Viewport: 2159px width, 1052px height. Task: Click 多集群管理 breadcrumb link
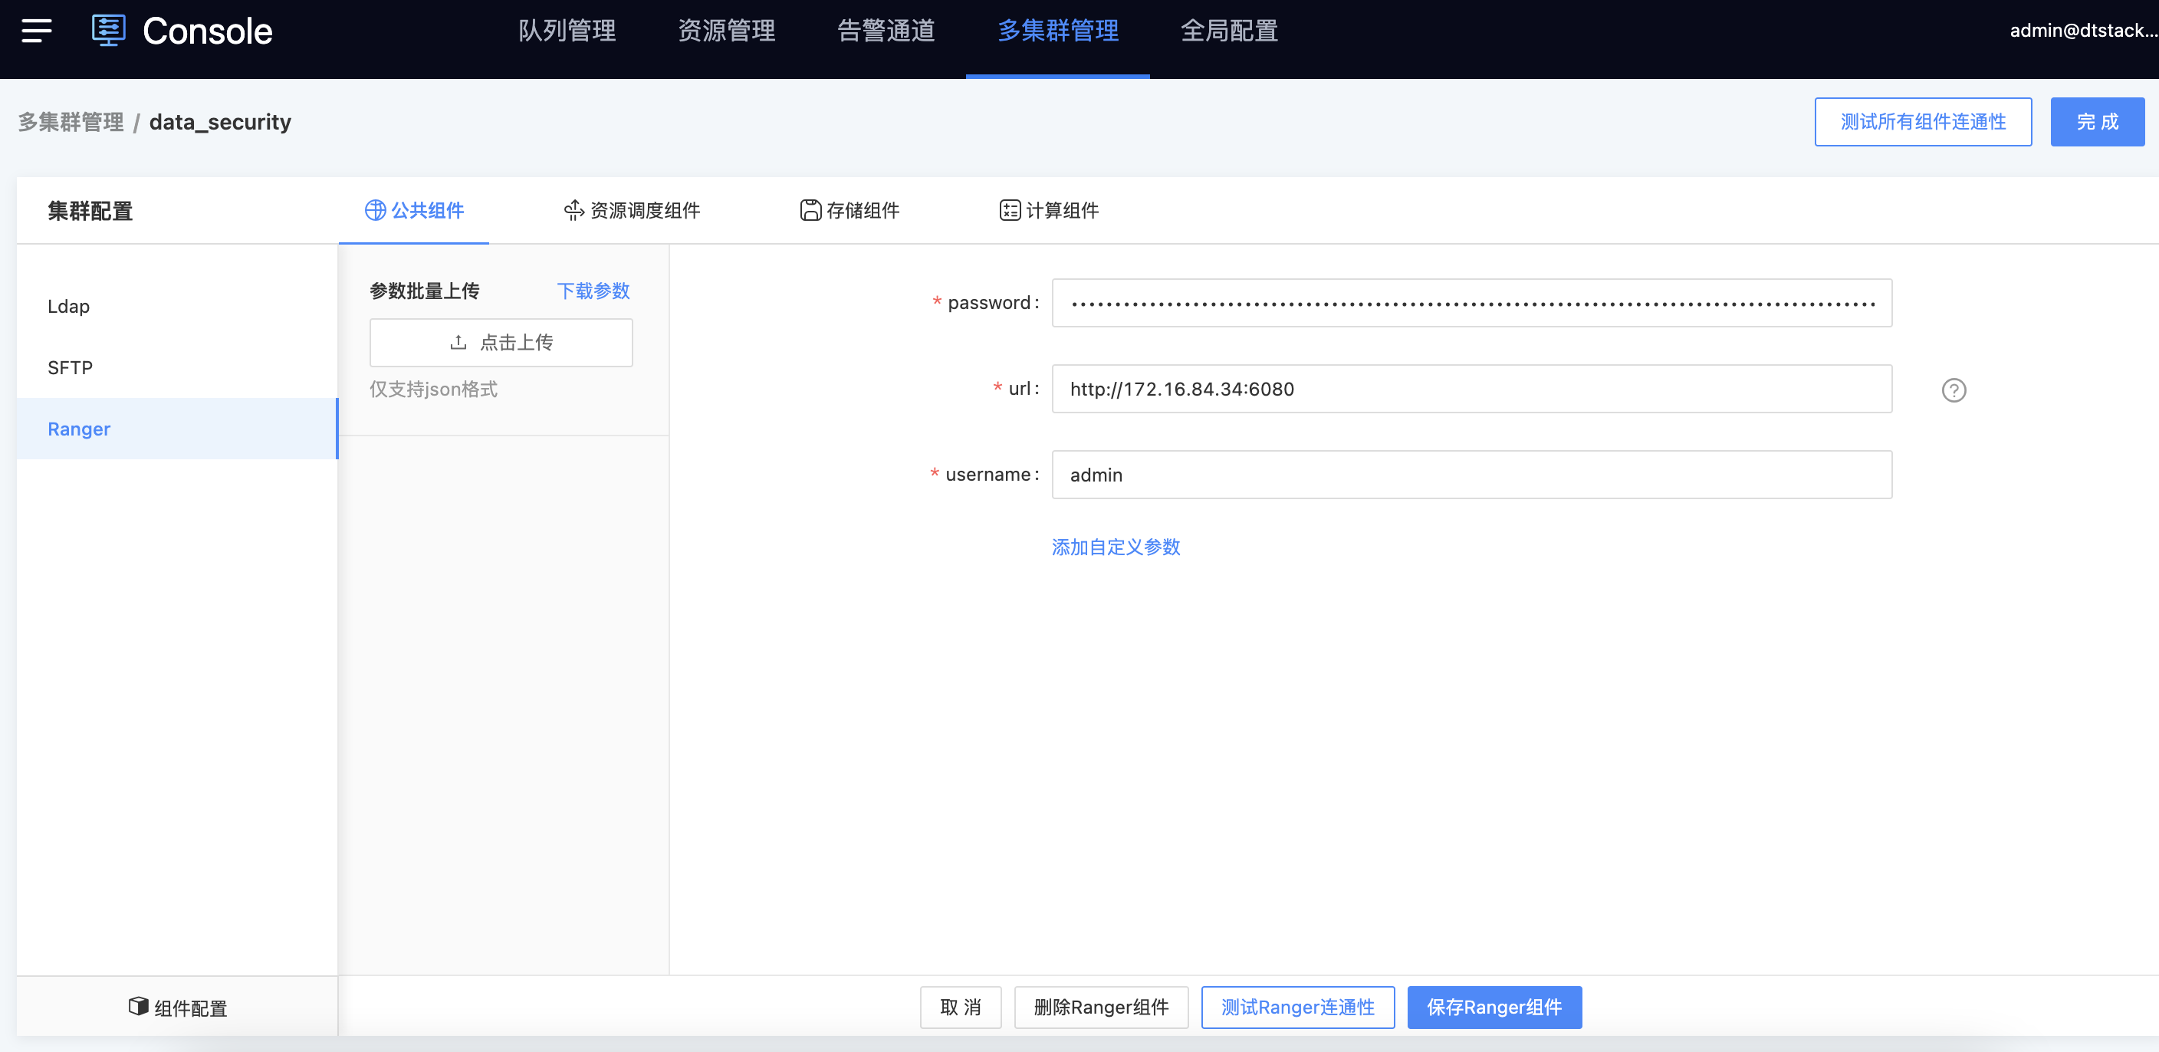click(71, 122)
